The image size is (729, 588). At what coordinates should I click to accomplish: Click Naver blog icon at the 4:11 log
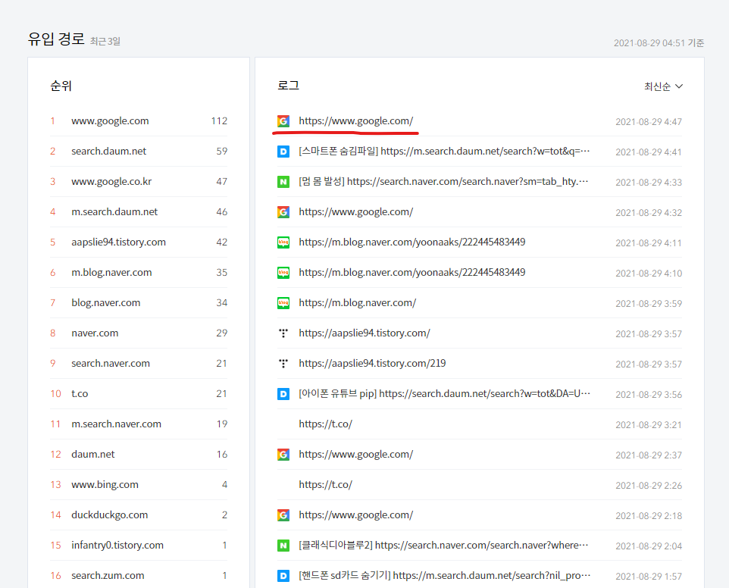283,242
